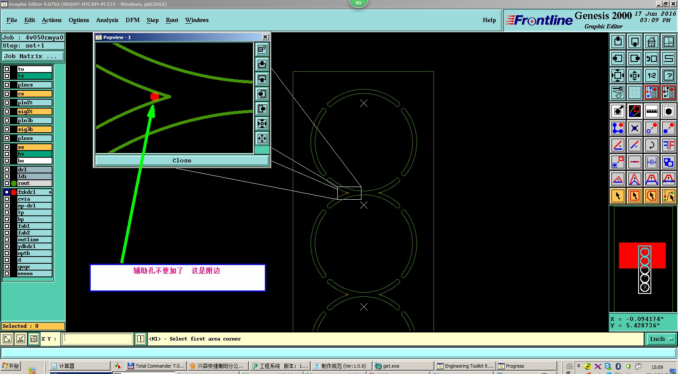Click the Popview pan down icon
This screenshot has height=374, width=678.
coord(262,79)
